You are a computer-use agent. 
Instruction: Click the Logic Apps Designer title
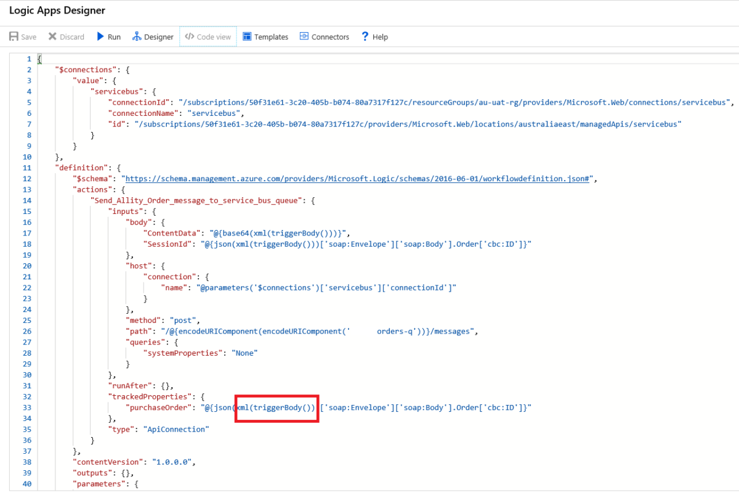pos(57,10)
